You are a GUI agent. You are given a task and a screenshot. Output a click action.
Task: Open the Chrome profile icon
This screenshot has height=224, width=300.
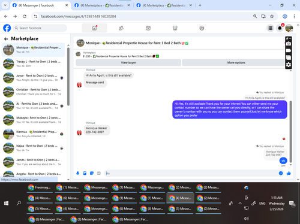285,16
